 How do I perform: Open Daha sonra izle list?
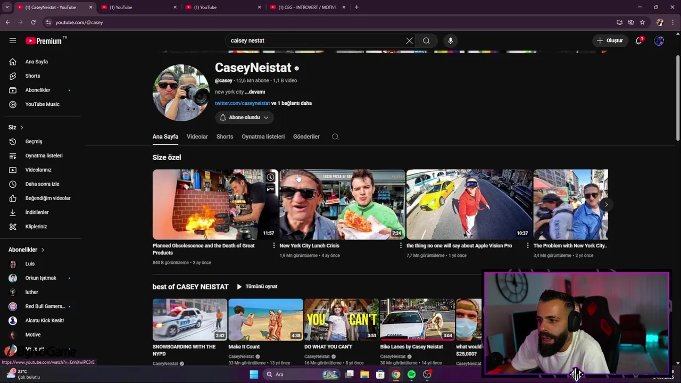[43, 184]
